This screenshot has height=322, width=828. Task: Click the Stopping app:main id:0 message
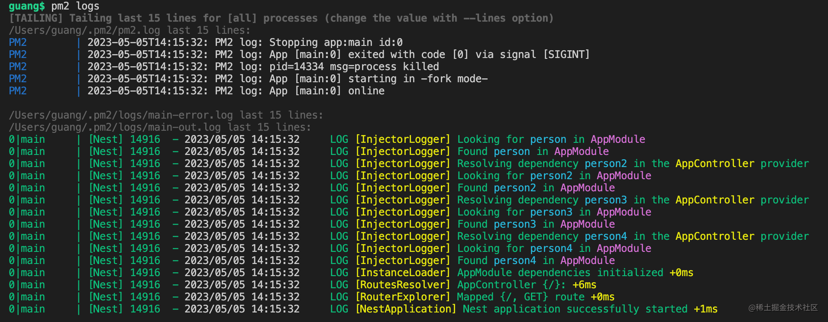336,42
